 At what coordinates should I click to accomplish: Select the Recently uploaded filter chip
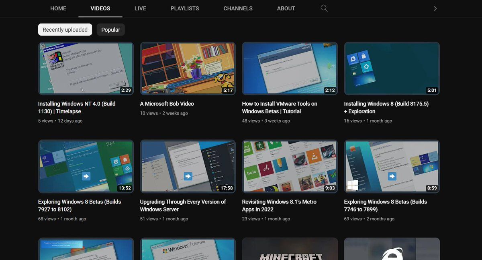click(x=65, y=30)
